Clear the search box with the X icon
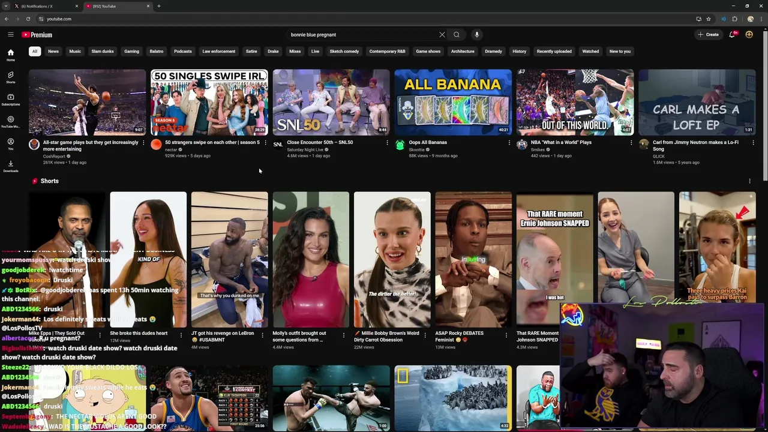This screenshot has height=432, width=768. pyautogui.click(x=442, y=35)
